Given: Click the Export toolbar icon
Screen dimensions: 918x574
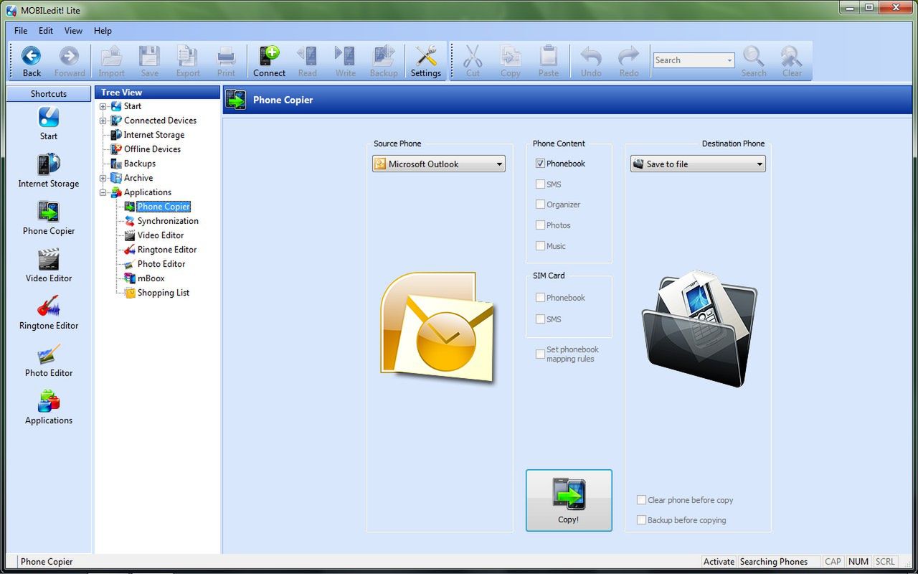Looking at the screenshot, I should point(188,61).
